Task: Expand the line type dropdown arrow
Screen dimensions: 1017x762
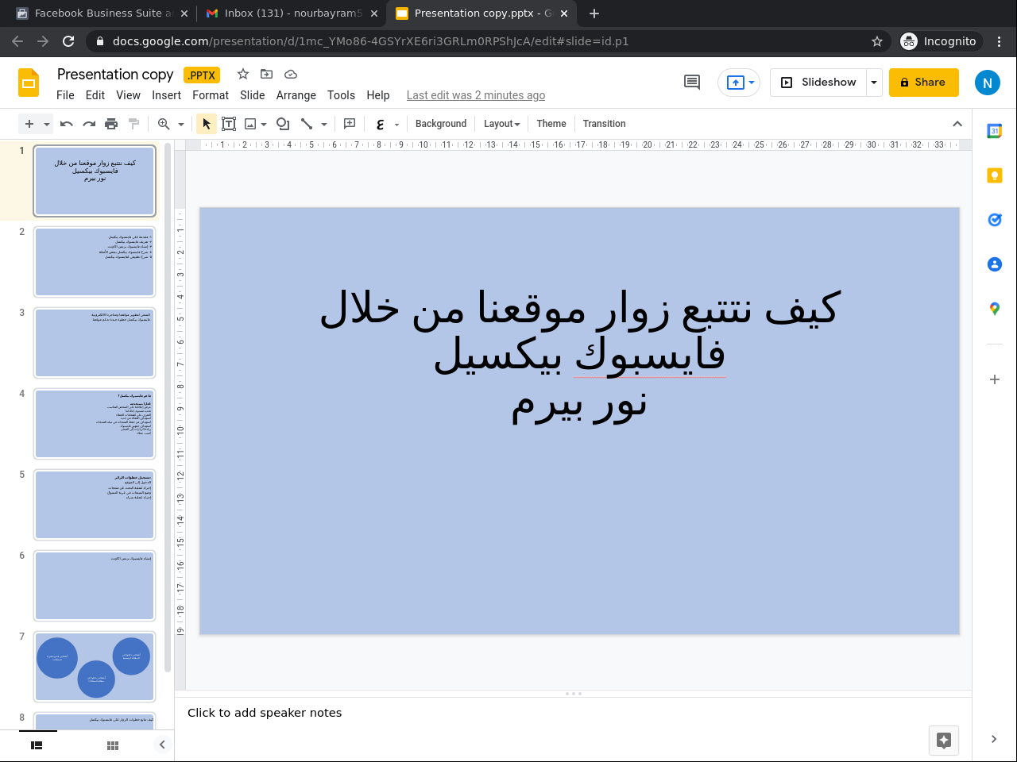Action: (324, 125)
